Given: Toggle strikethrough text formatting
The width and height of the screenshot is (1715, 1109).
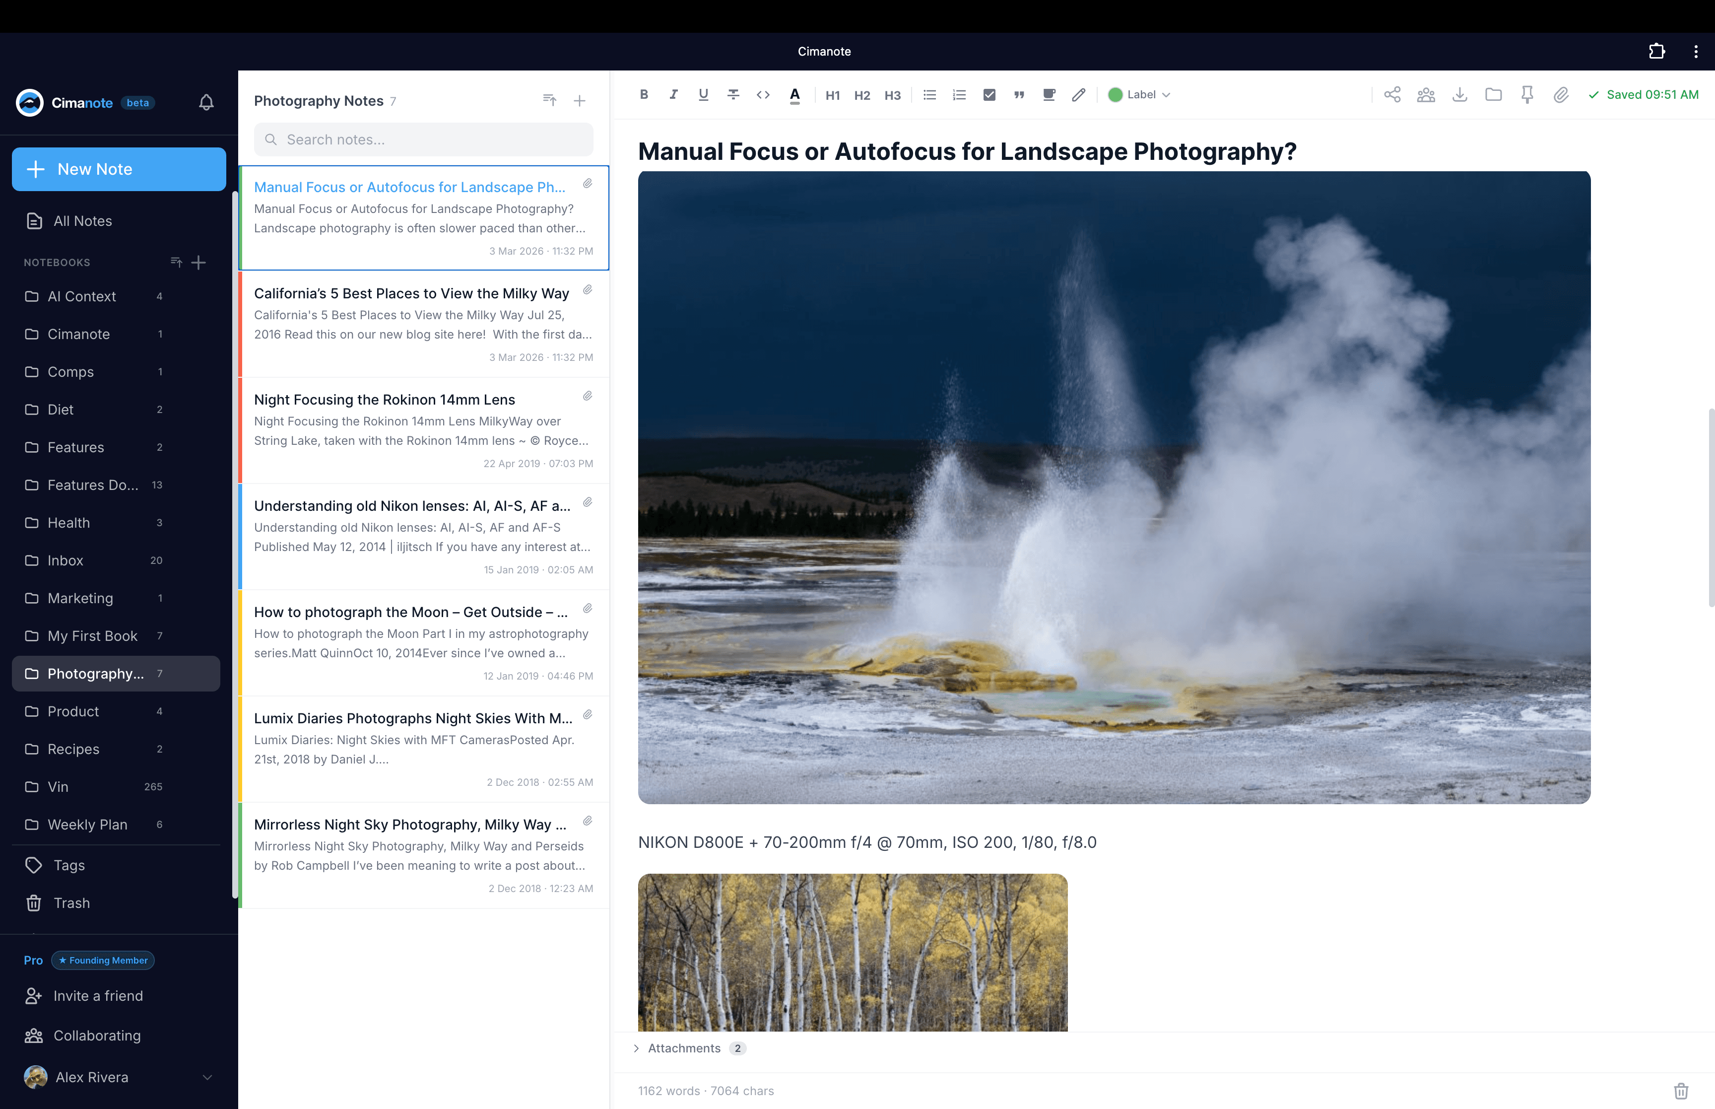Looking at the screenshot, I should pyautogui.click(x=733, y=94).
